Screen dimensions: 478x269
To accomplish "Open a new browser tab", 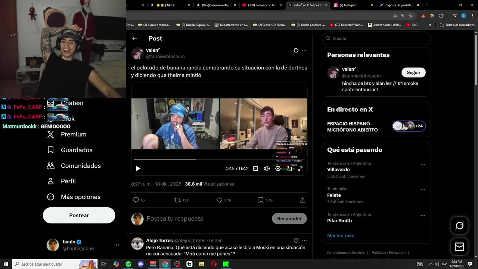I will (x=427, y=5).
